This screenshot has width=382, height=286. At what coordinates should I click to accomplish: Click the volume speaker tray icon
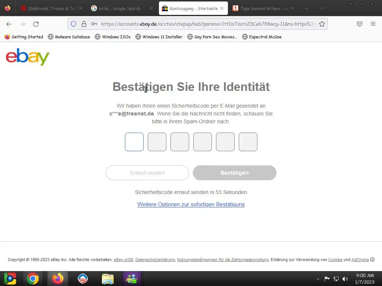pos(345,279)
